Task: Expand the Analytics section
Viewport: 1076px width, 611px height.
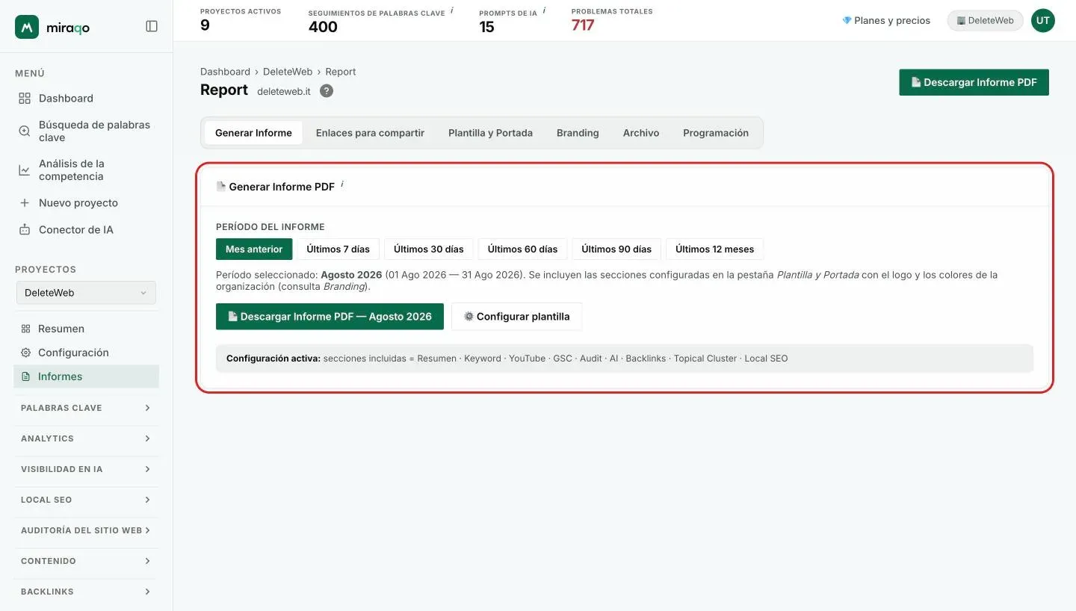Action: (86, 438)
